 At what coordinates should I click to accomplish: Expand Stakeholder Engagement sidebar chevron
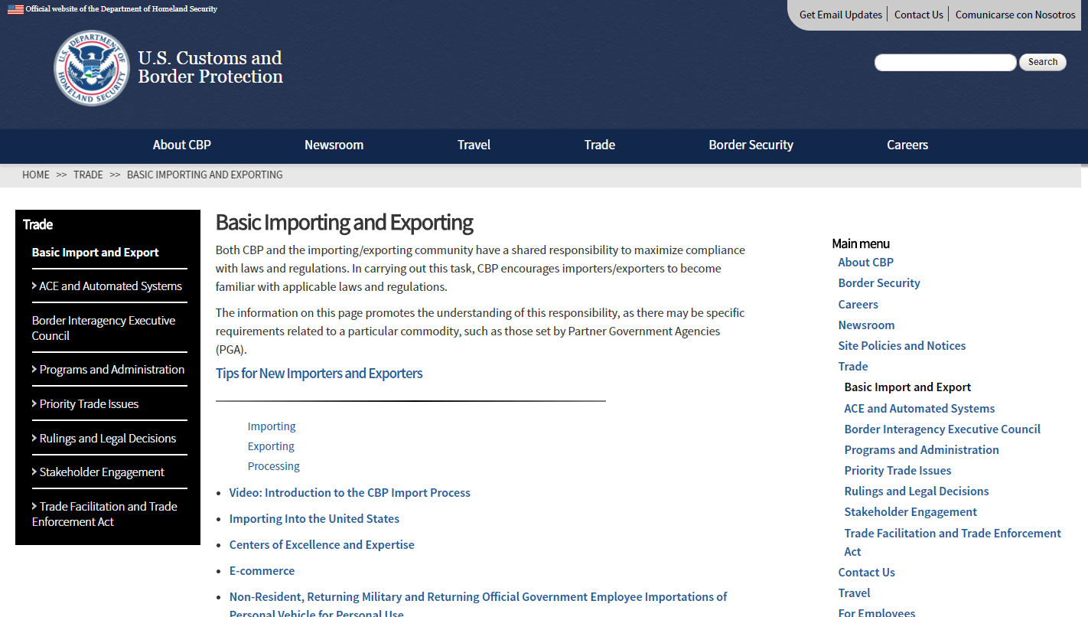(x=34, y=472)
